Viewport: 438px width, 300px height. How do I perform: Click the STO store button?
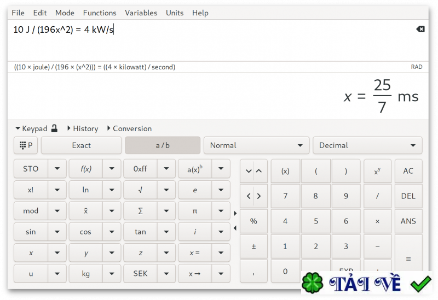[x=31, y=169]
